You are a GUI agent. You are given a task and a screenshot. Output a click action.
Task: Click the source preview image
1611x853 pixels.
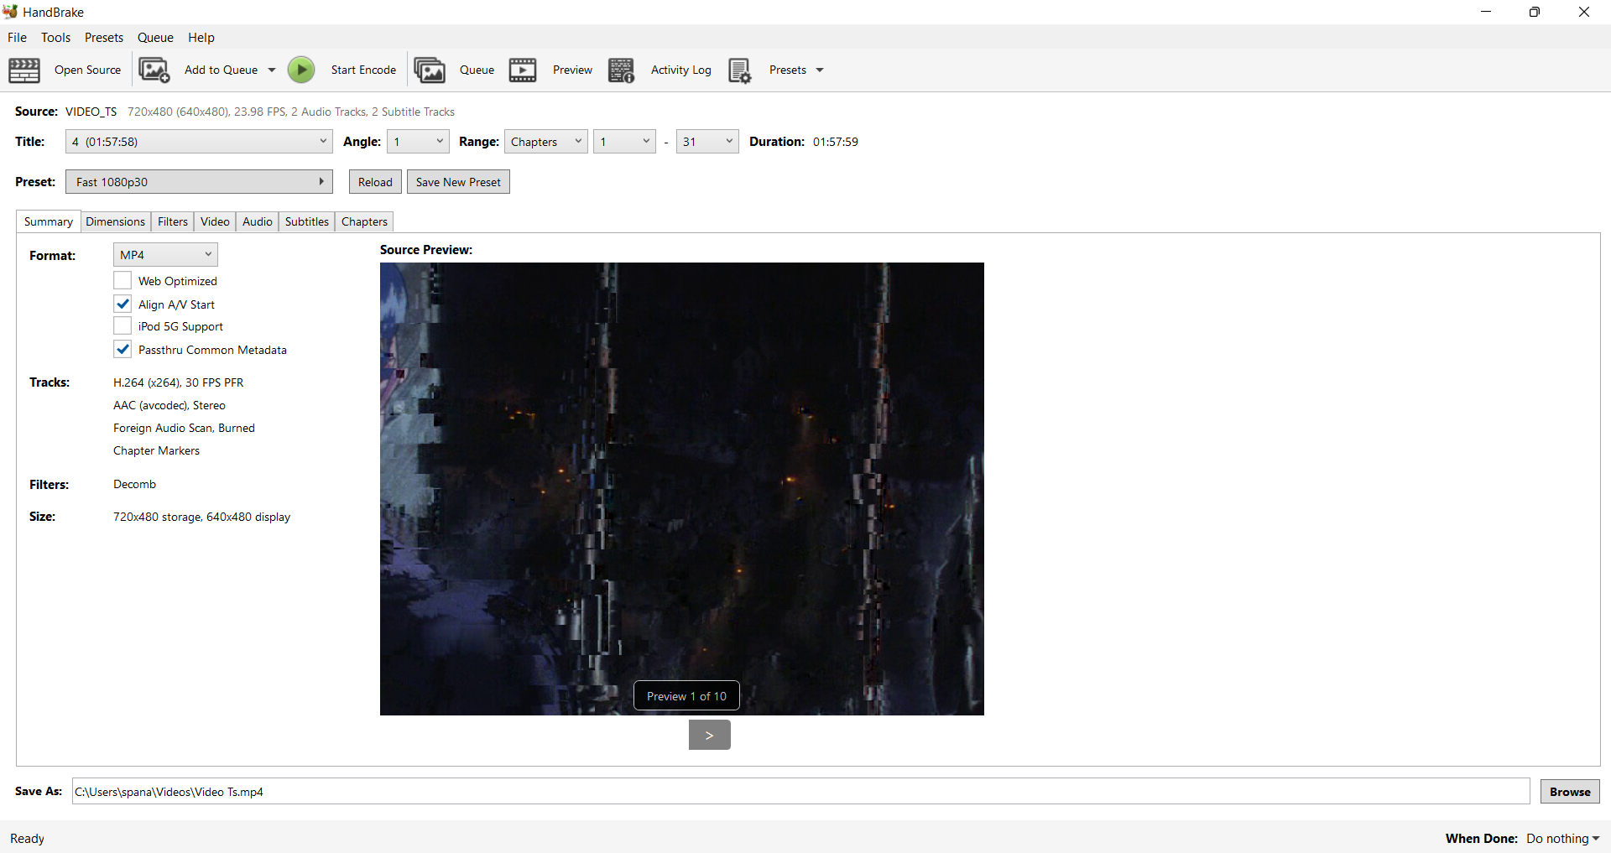(682, 489)
